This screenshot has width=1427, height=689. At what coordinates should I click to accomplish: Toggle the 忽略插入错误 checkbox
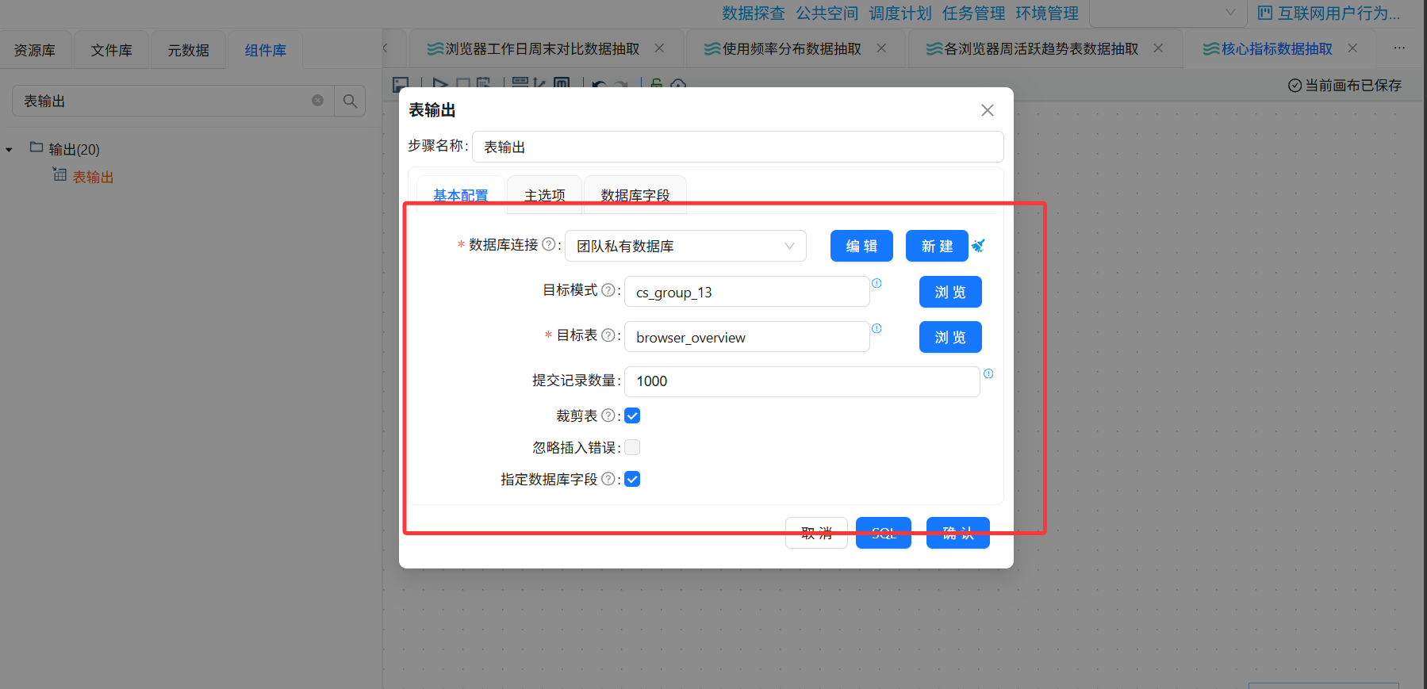[x=632, y=447]
